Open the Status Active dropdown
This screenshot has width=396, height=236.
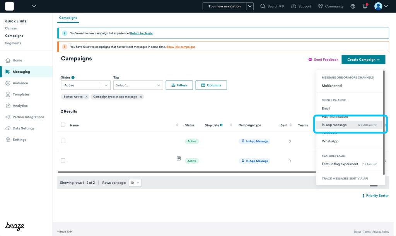[x=85, y=86]
